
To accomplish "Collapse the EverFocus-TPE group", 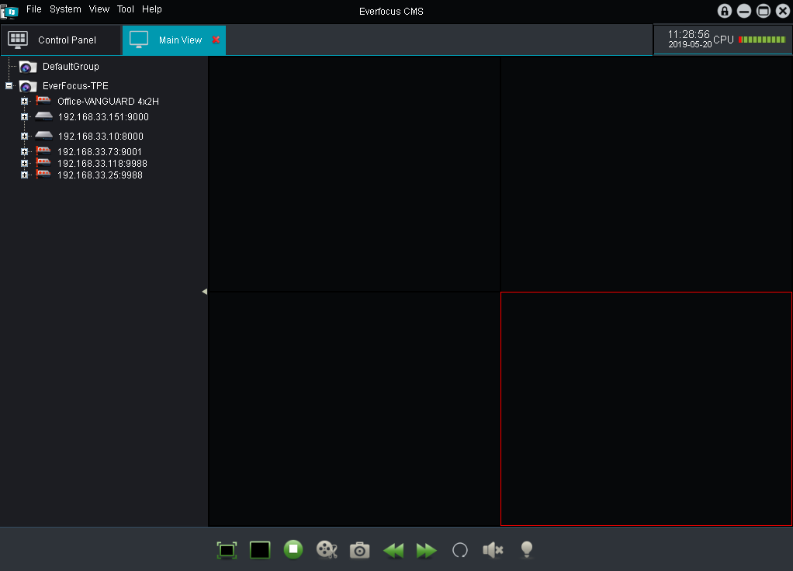I will pyautogui.click(x=9, y=86).
